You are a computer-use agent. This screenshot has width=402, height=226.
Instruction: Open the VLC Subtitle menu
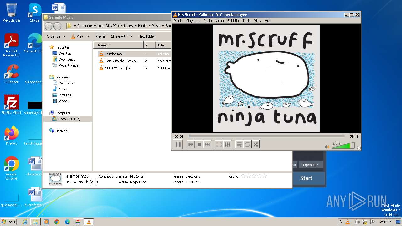[233, 21]
